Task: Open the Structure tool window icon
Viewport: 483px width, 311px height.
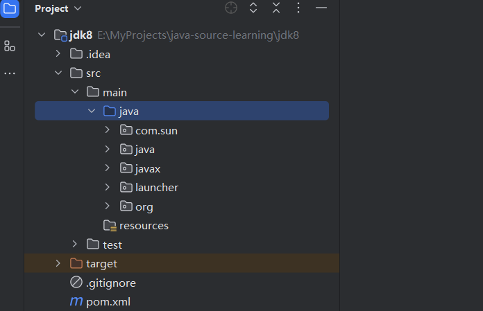Action: pyautogui.click(x=10, y=46)
